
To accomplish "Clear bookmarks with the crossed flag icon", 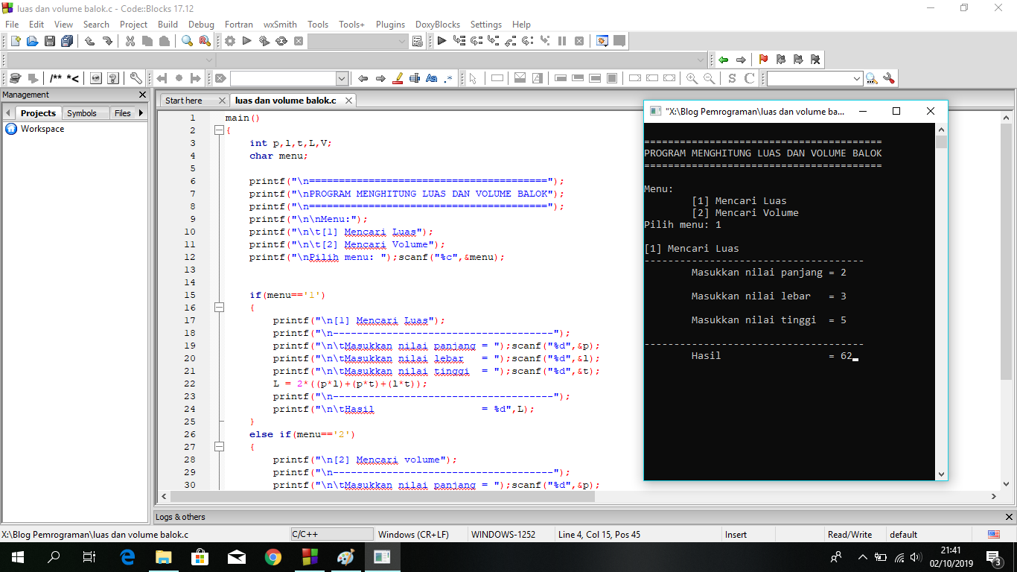I will tap(815, 60).
